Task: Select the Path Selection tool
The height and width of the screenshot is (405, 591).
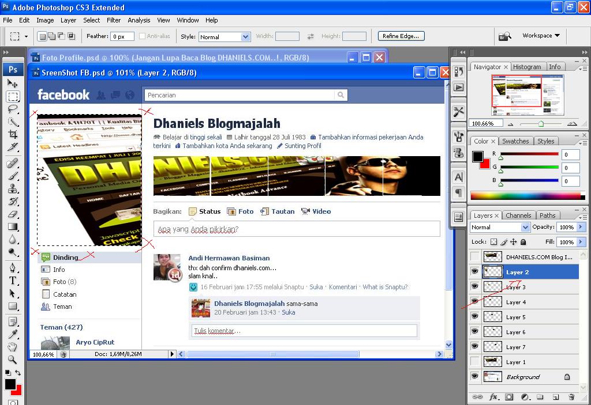Action: (x=13, y=294)
